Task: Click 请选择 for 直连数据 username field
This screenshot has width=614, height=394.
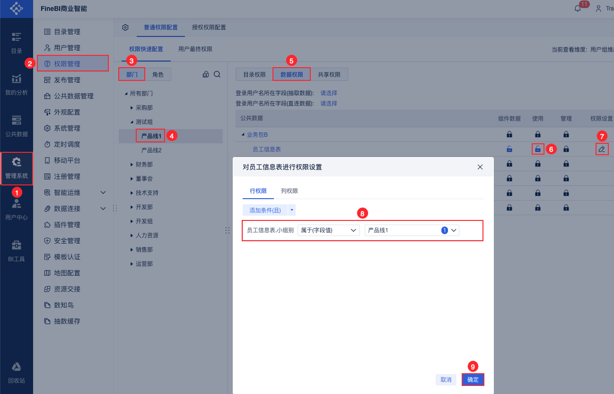Action: point(329,103)
